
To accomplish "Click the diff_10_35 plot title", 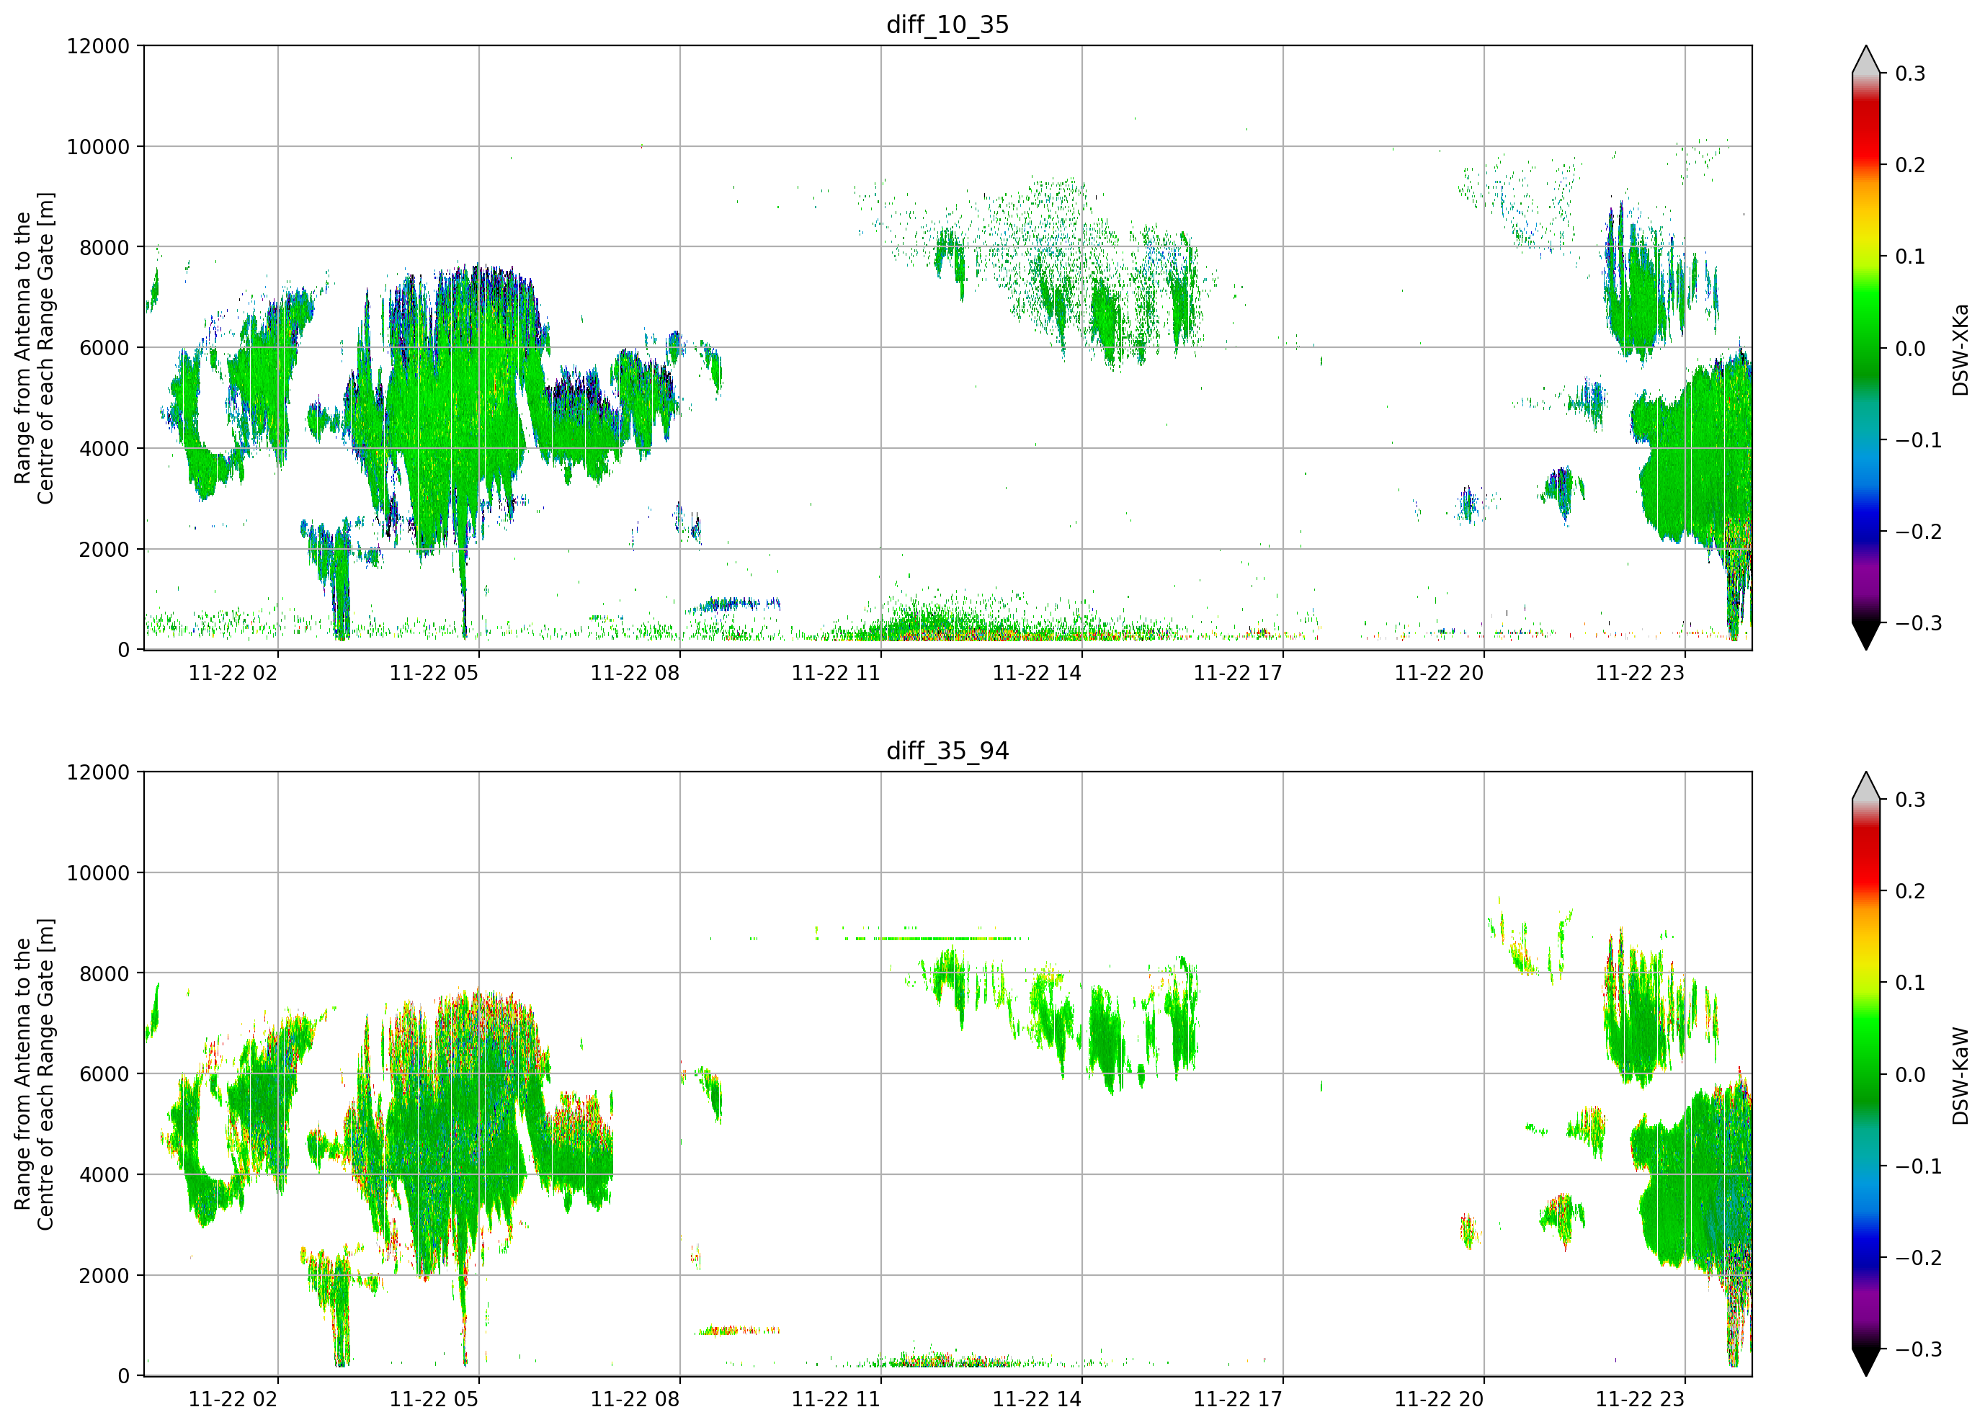I will (947, 24).
